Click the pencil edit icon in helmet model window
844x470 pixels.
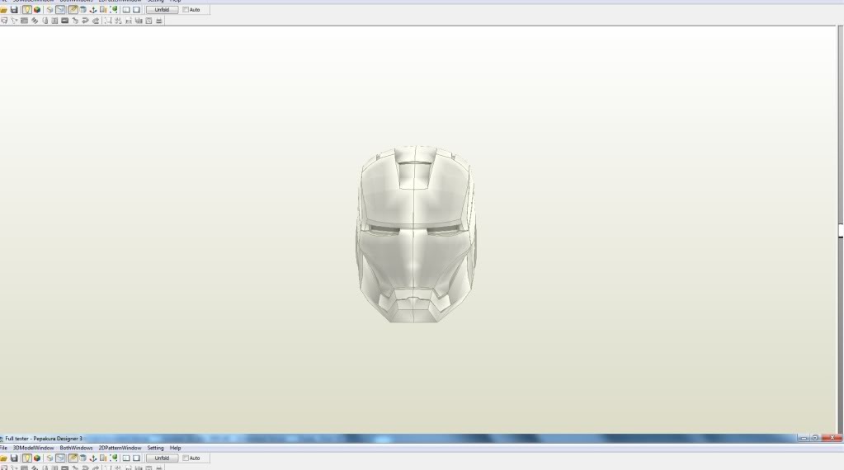pos(73,10)
